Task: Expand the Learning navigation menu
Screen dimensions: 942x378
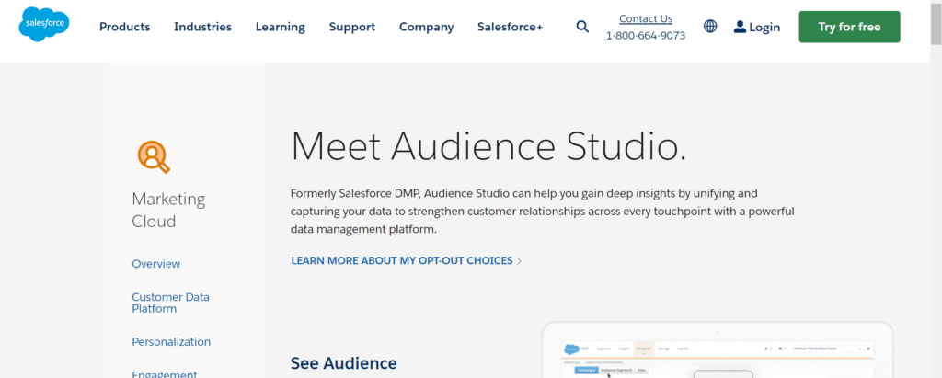Action: point(280,27)
